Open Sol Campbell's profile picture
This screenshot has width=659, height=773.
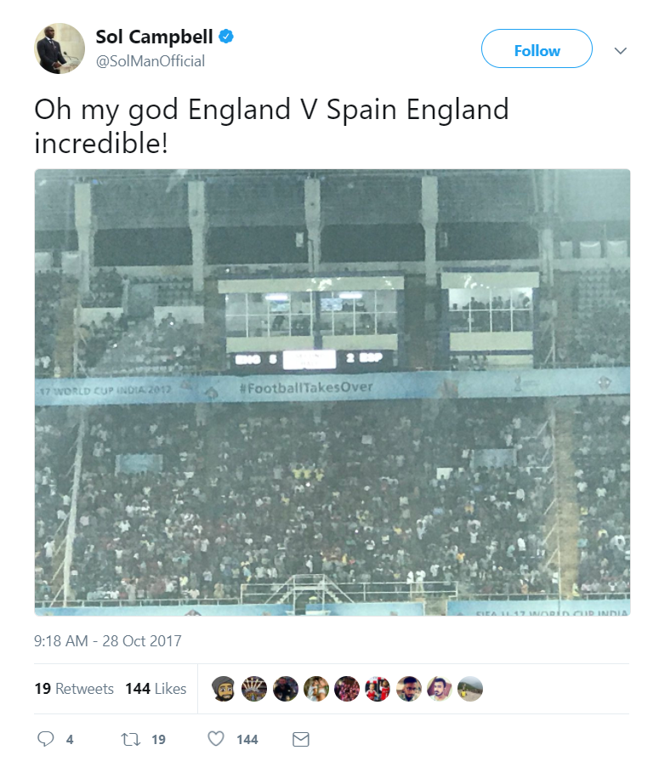click(x=60, y=48)
